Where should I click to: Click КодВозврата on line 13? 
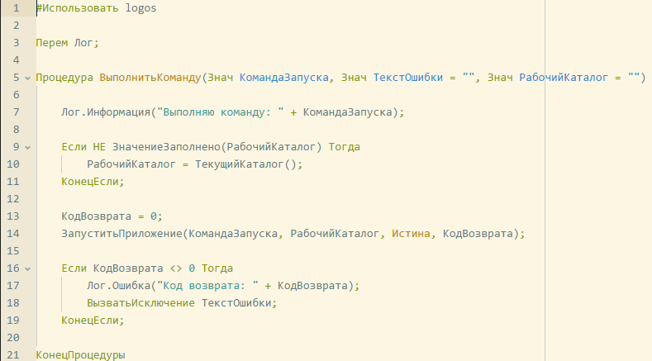pyautogui.click(x=96, y=216)
